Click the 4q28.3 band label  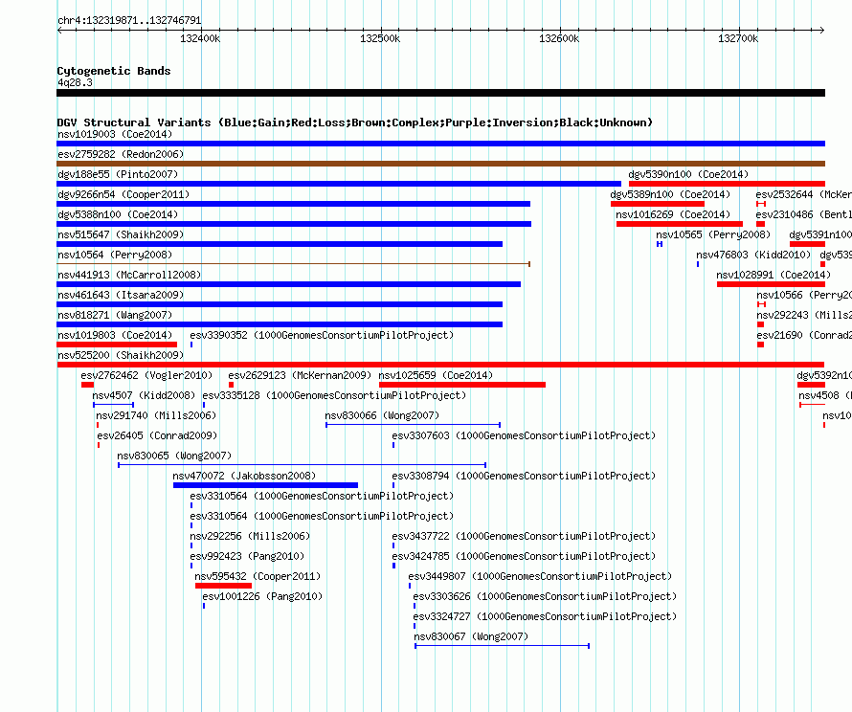(x=75, y=82)
